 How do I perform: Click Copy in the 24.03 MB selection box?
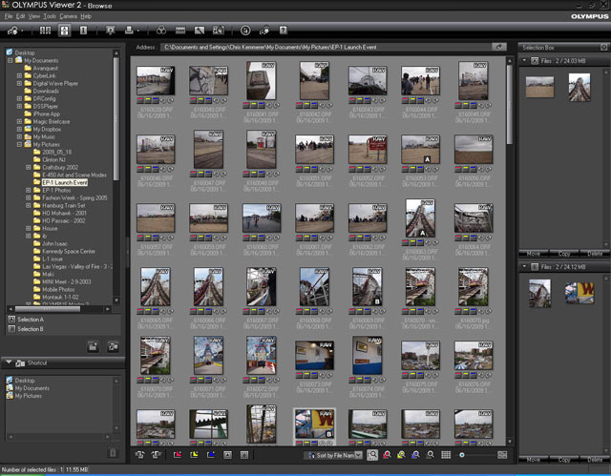(564, 254)
